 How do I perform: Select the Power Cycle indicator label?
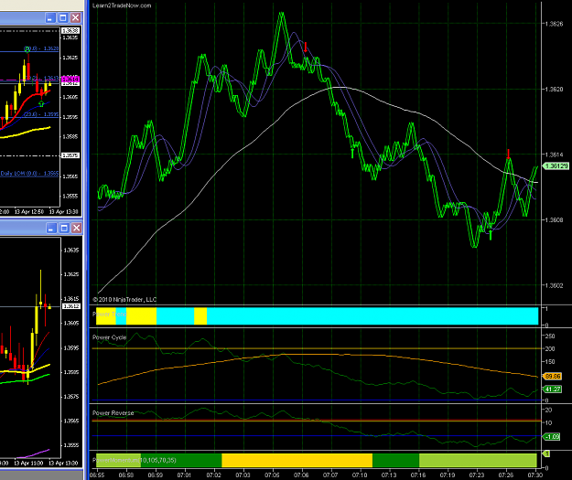pyautogui.click(x=110, y=337)
